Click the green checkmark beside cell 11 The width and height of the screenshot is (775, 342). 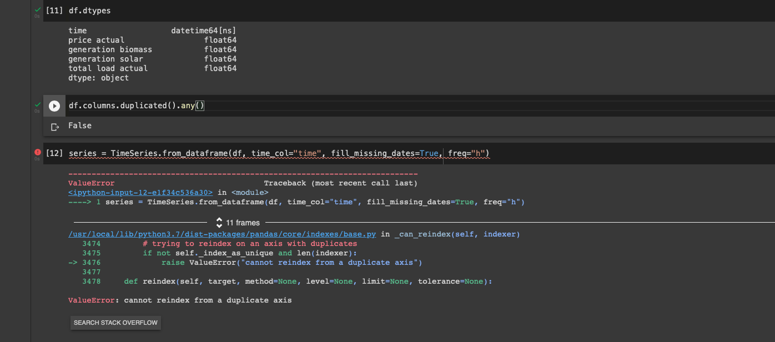click(x=37, y=8)
